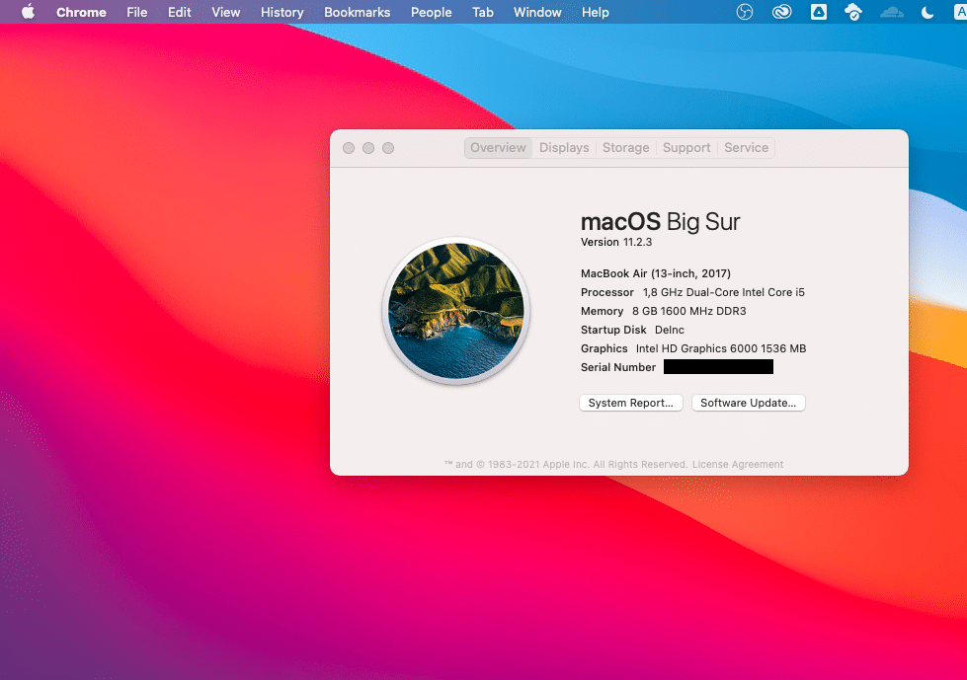
Task: Open the View menu
Action: (x=226, y=12)
